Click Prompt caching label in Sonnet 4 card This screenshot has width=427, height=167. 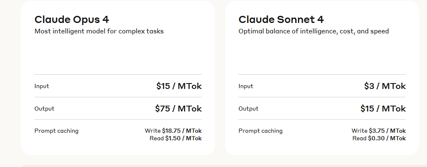point(261,131)
